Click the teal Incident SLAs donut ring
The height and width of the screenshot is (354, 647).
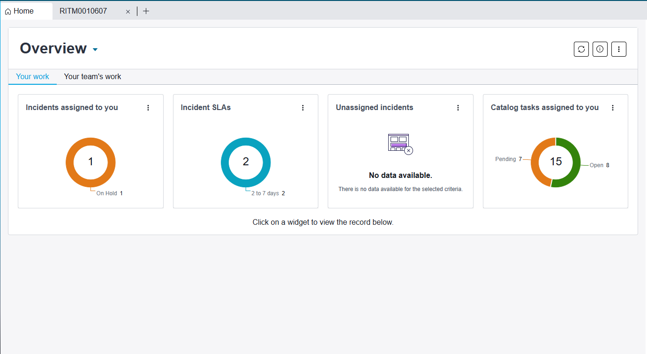pos(225,162)
